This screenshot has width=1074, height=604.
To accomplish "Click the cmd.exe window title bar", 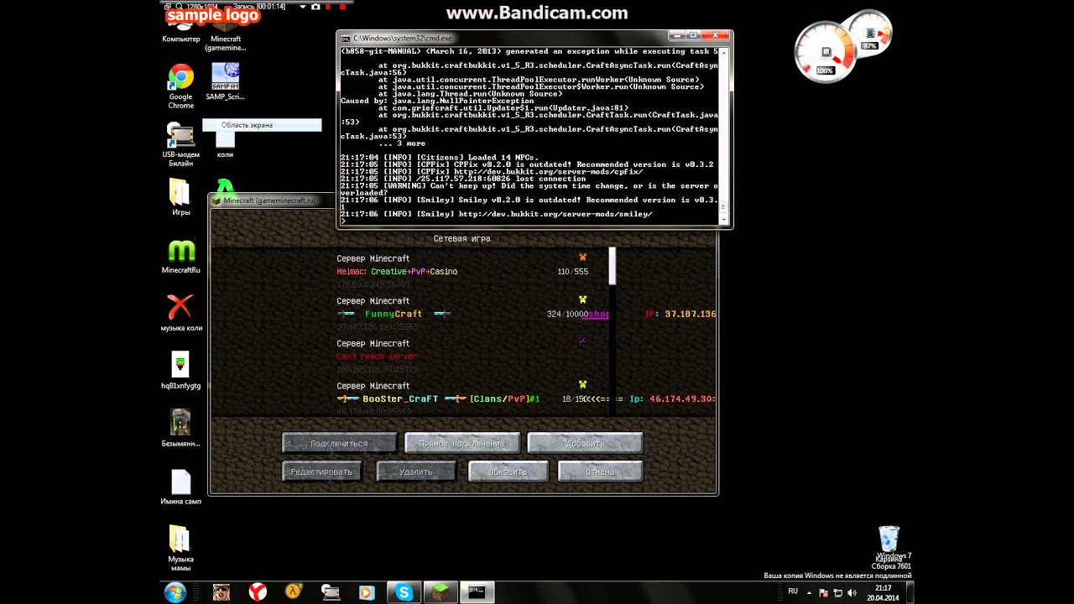I will pyautogui.click(x=503, y=38).
